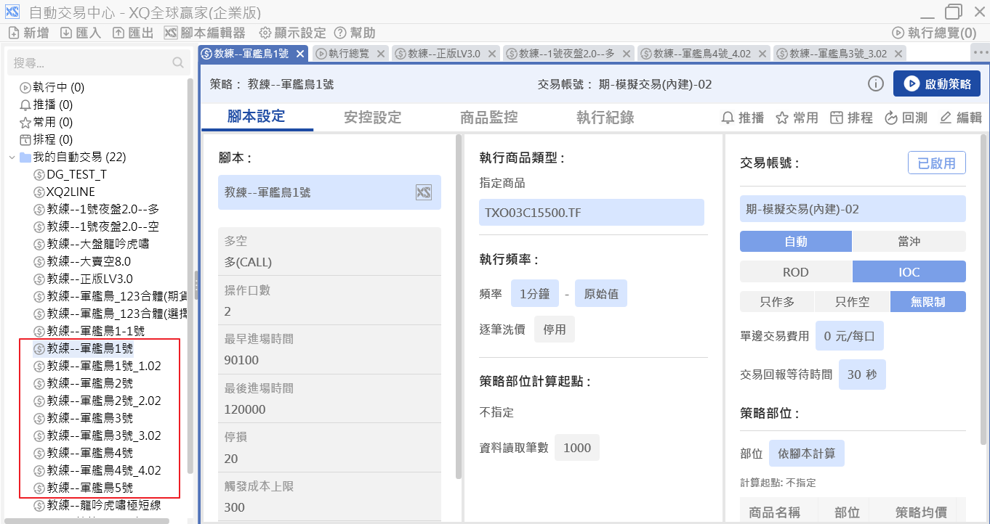Image resolution: width=990 pixels, height=524 pixels.
Task: Open tab overflow ellipsis menu
Action: pyautogui.click(x=980, y=54)
